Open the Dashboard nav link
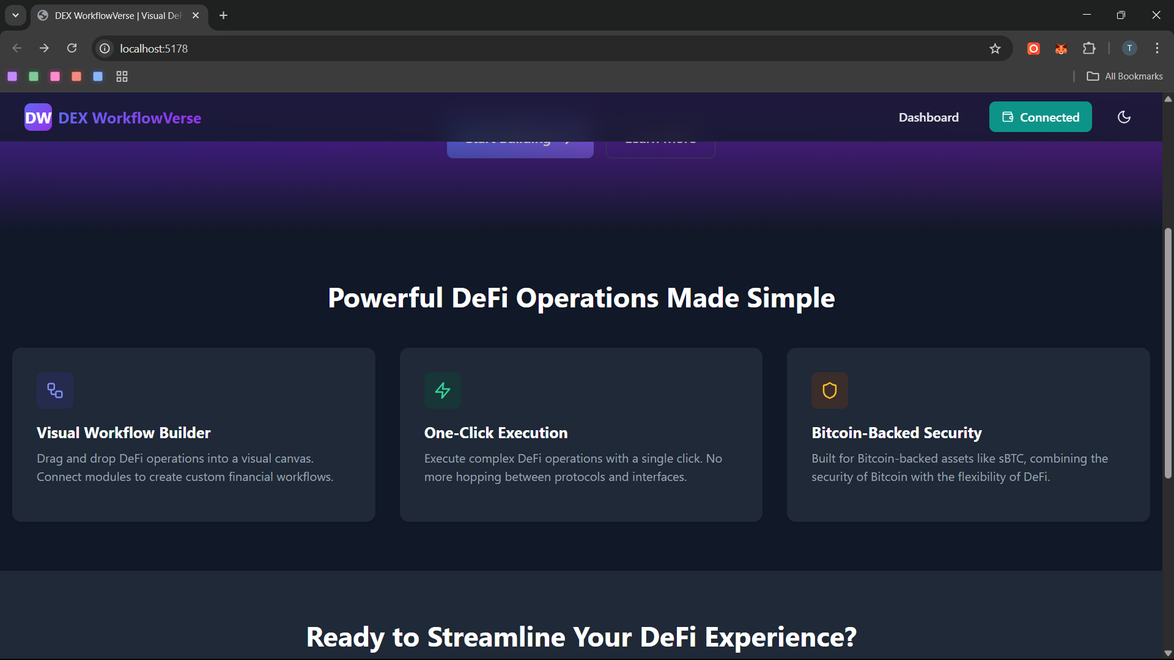 tap(928, 117)
